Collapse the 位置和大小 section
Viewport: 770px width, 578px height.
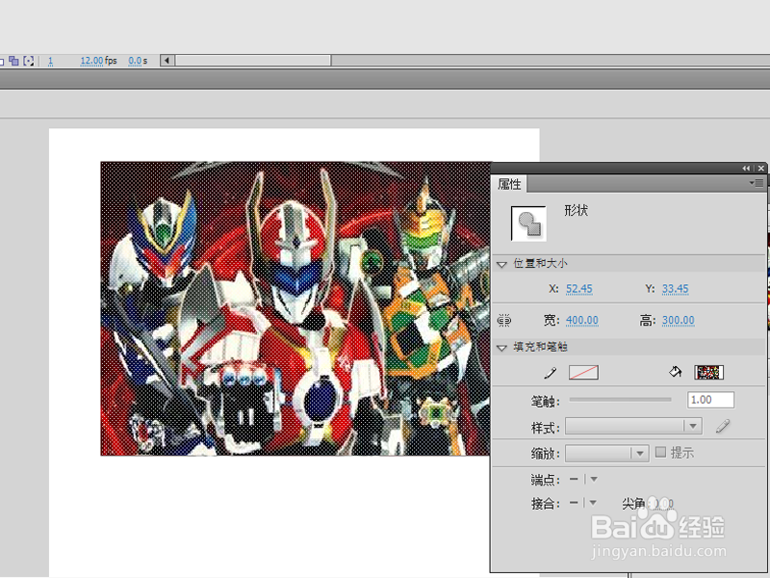click(x=501, y=264)
